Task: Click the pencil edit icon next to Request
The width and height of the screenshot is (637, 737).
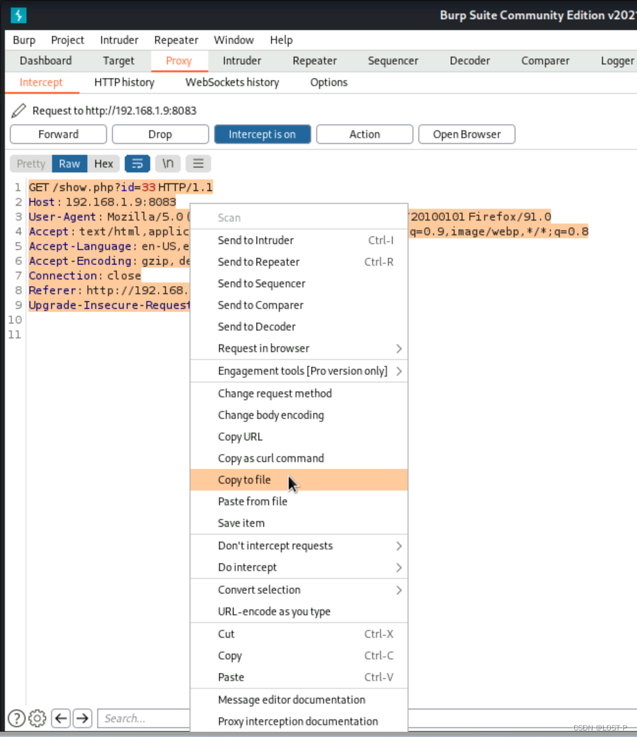Action: [18, 110]
